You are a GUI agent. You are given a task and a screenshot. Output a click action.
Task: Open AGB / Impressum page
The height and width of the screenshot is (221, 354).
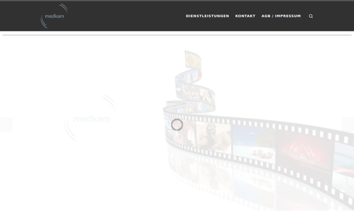tap(281, 16)
